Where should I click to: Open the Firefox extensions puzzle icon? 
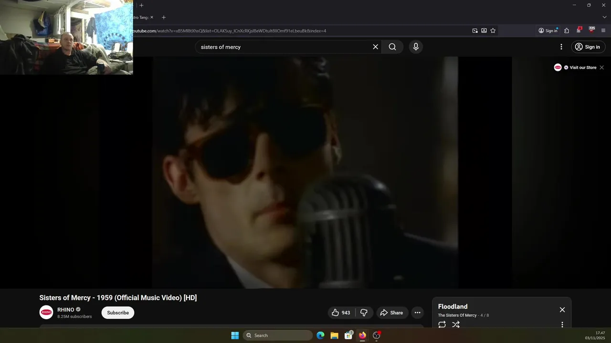567,30
